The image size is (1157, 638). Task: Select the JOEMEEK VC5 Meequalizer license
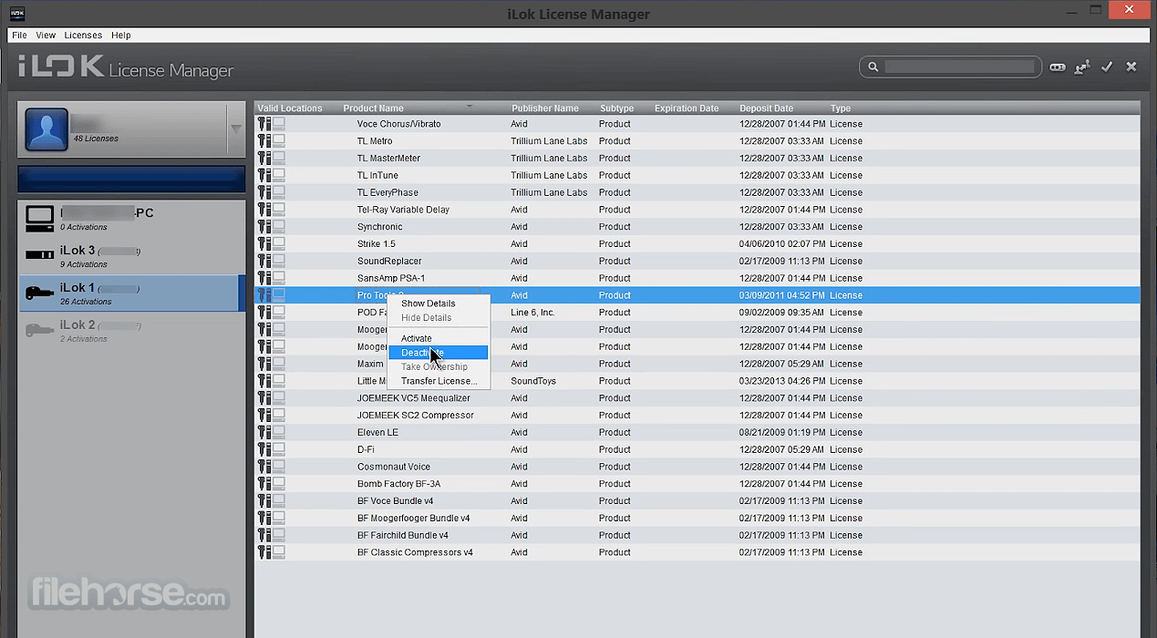697,398
